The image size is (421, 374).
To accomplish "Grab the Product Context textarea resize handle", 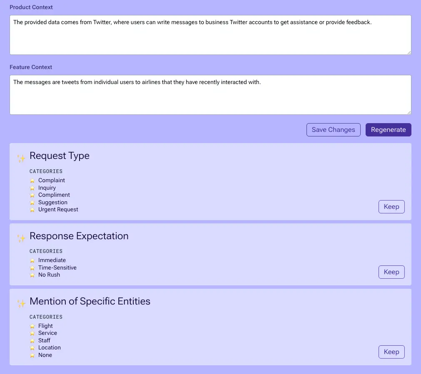I will pos(409,52).
